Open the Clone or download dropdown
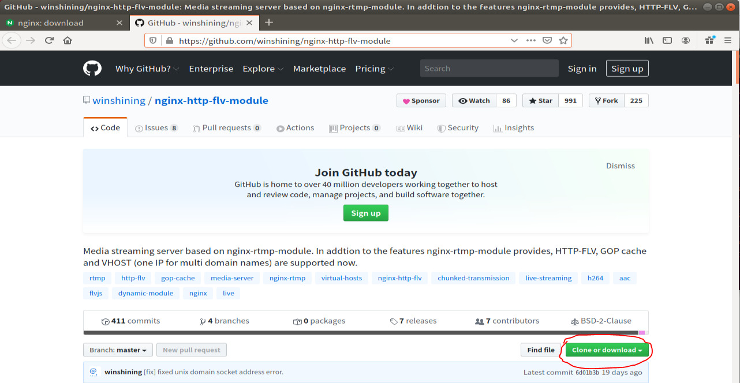 coord(607,350)
